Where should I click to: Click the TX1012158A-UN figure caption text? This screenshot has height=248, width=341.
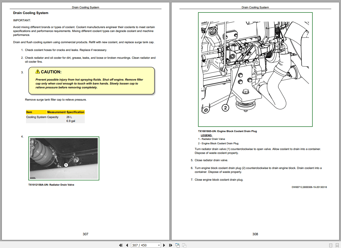(x=51, y=185)
